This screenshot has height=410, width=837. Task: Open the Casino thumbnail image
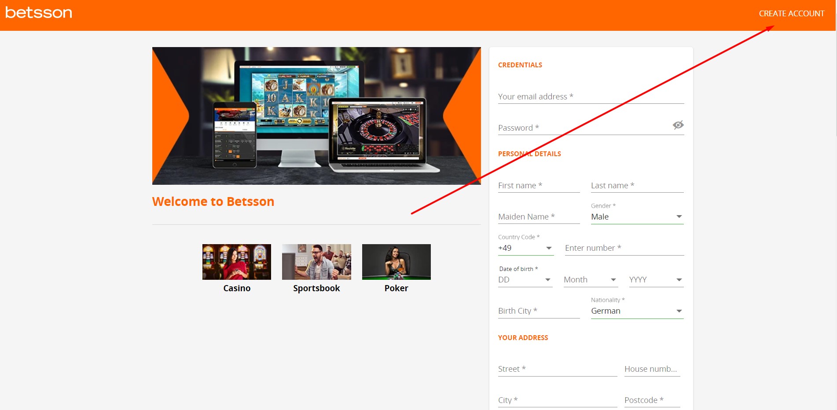(237, 262)
